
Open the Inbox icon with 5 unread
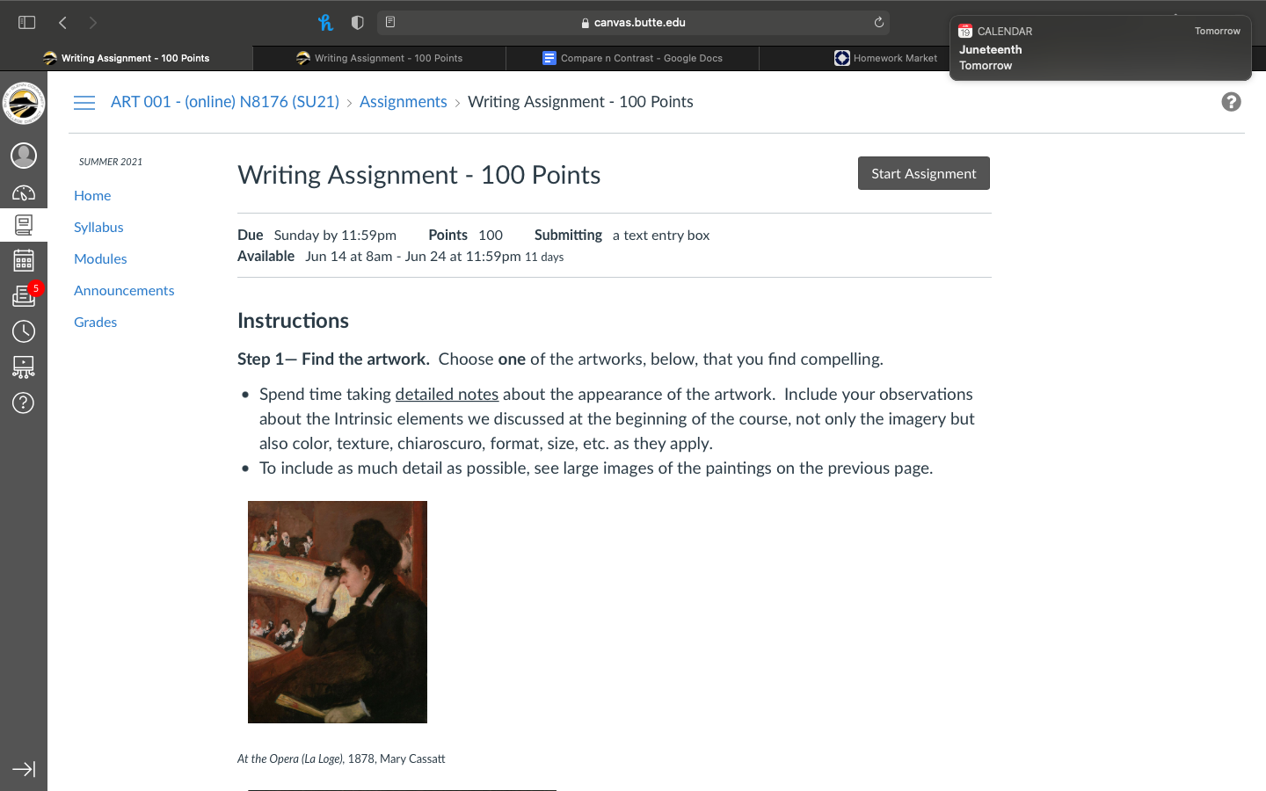[x=24, y=295]
